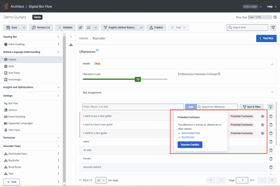Click the link/chain icon in the toolbar

click(x=80, y=28)
